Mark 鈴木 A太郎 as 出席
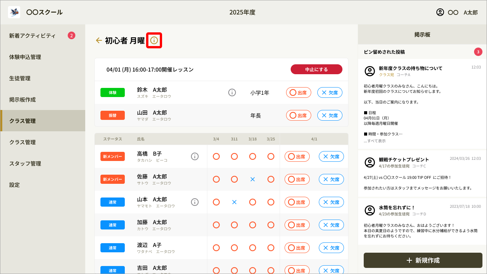Viewport: 487px width, 274px height. [298, 92]
